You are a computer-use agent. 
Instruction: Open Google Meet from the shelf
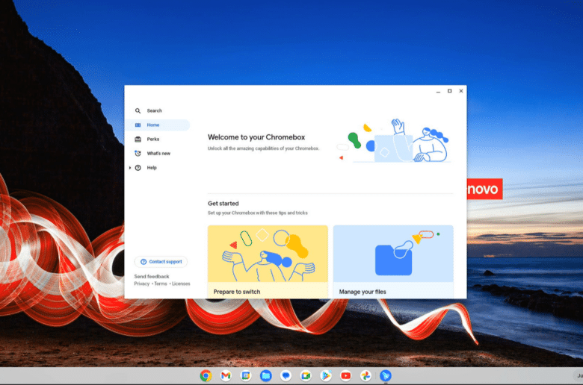point(306,376)
